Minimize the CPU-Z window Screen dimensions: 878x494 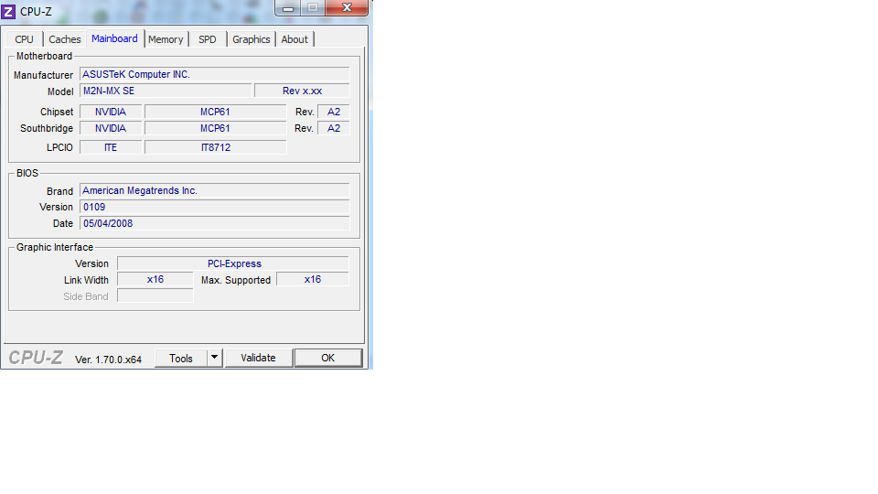(x=288, y=8)
